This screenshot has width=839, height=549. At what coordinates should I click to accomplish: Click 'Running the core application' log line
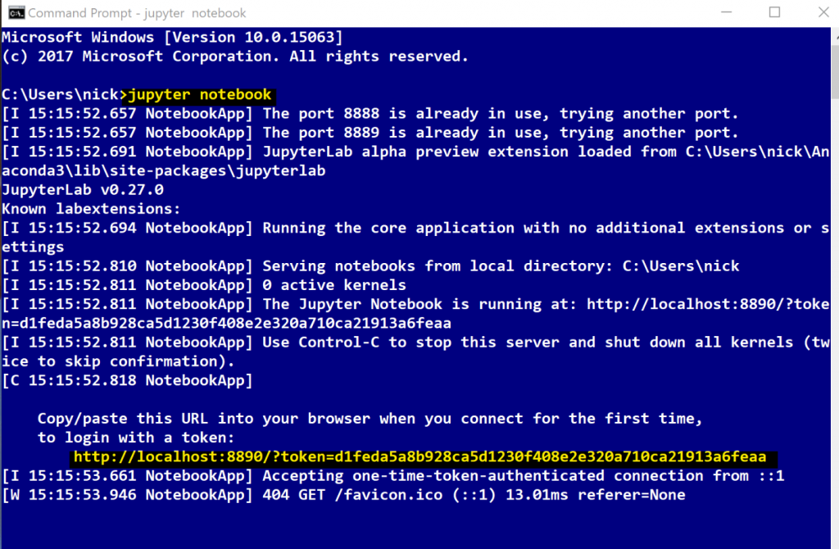415,228
